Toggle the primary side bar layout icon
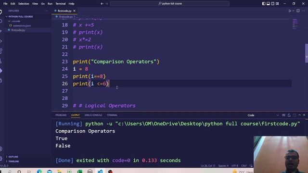 (x=264, y=3)
